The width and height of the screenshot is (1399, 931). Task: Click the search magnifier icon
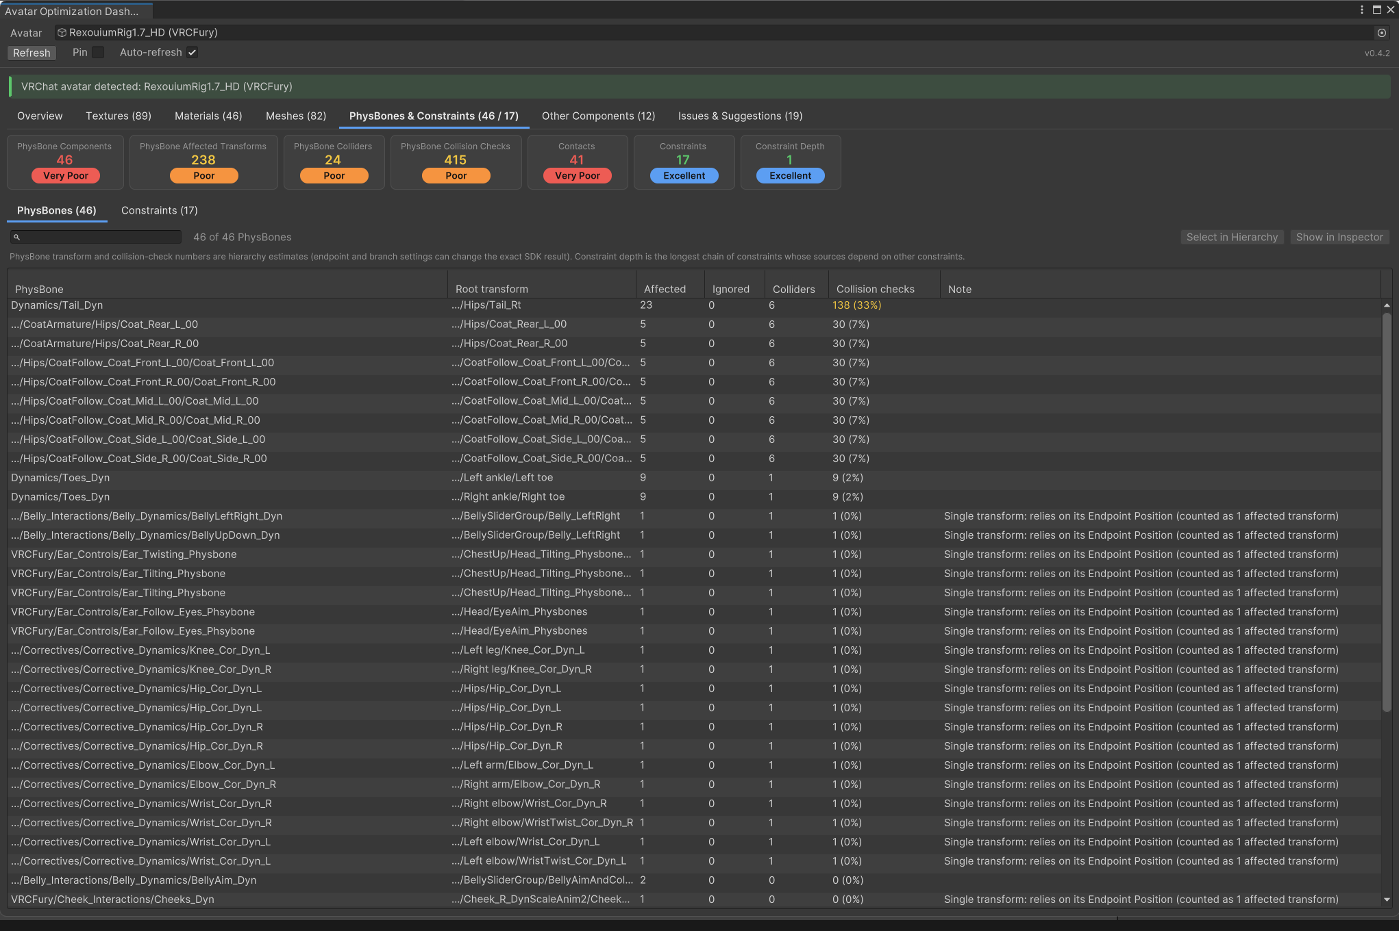pos(17,237)
